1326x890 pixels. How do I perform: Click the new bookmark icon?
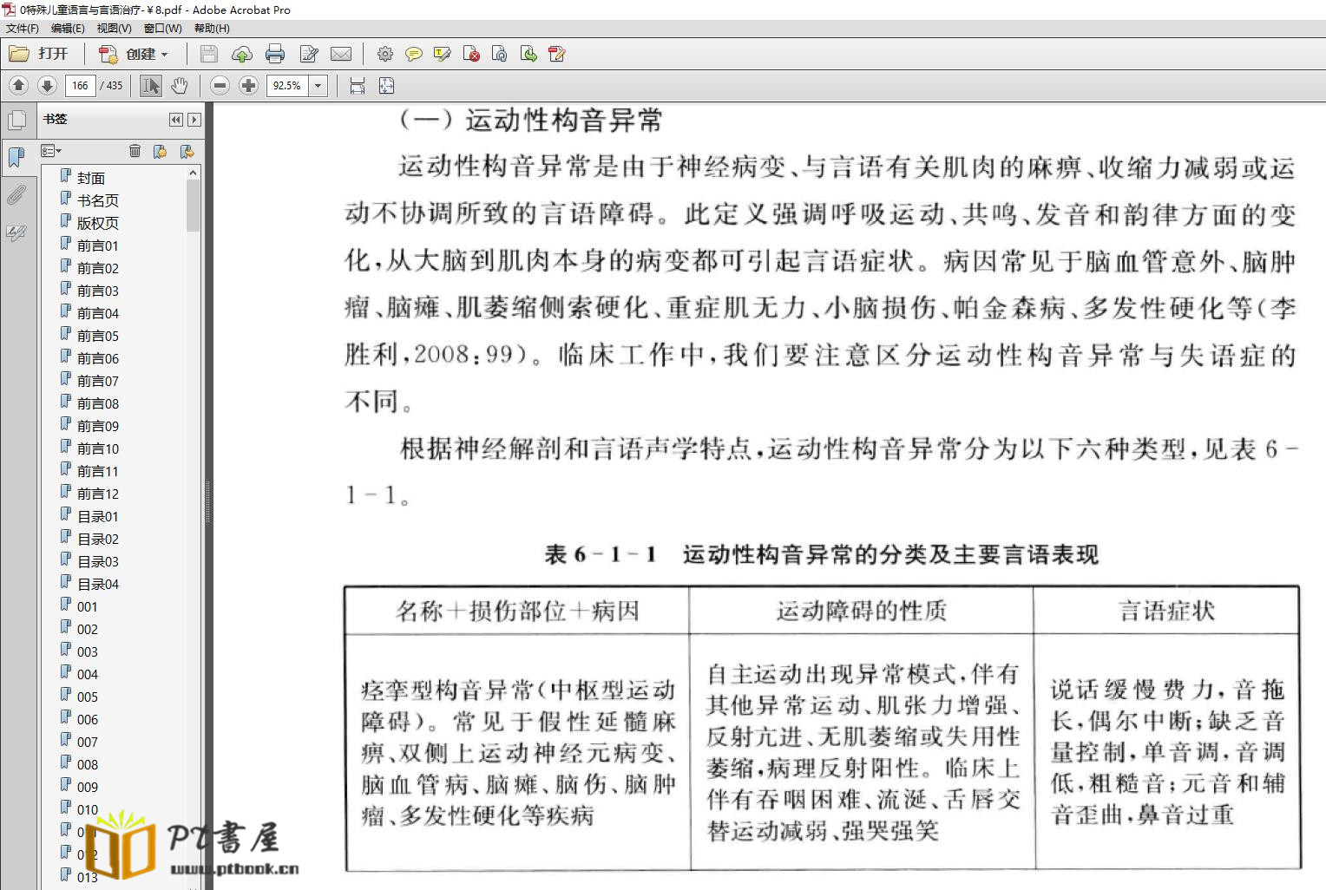pos(161,151)
